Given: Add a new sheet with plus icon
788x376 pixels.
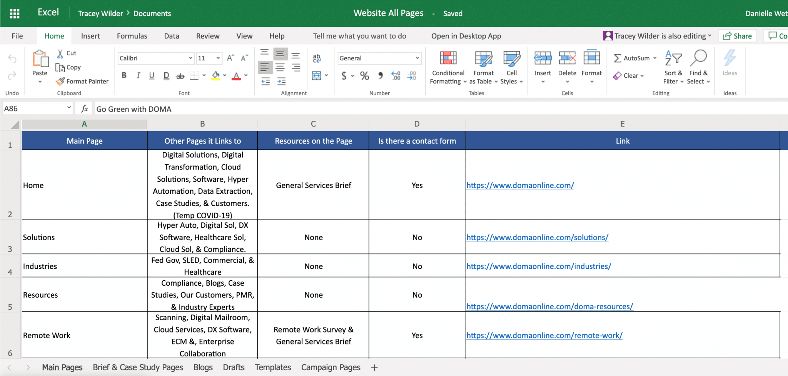Looking at the screenshot, I should (374, 368).
